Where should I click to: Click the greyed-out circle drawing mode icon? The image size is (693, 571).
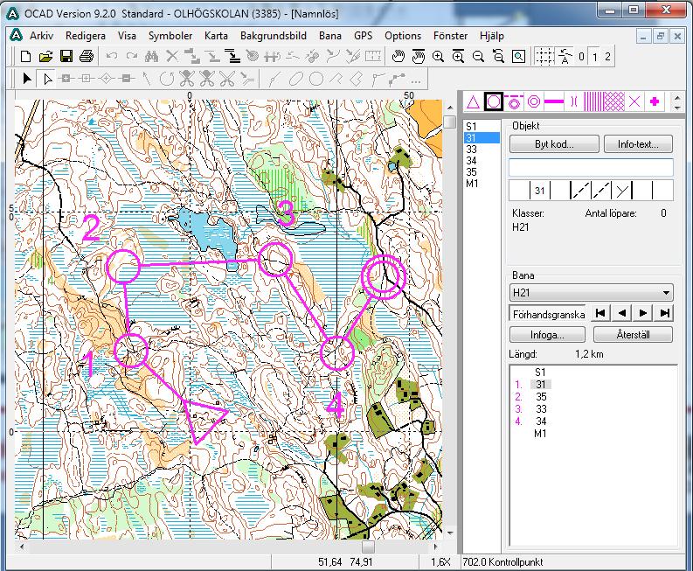316,80
